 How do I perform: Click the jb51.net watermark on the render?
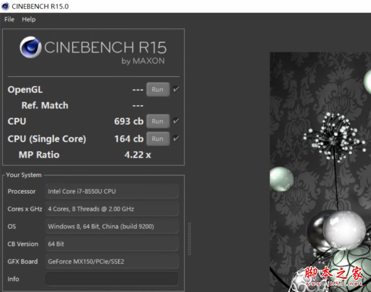(x=333, y=276)
